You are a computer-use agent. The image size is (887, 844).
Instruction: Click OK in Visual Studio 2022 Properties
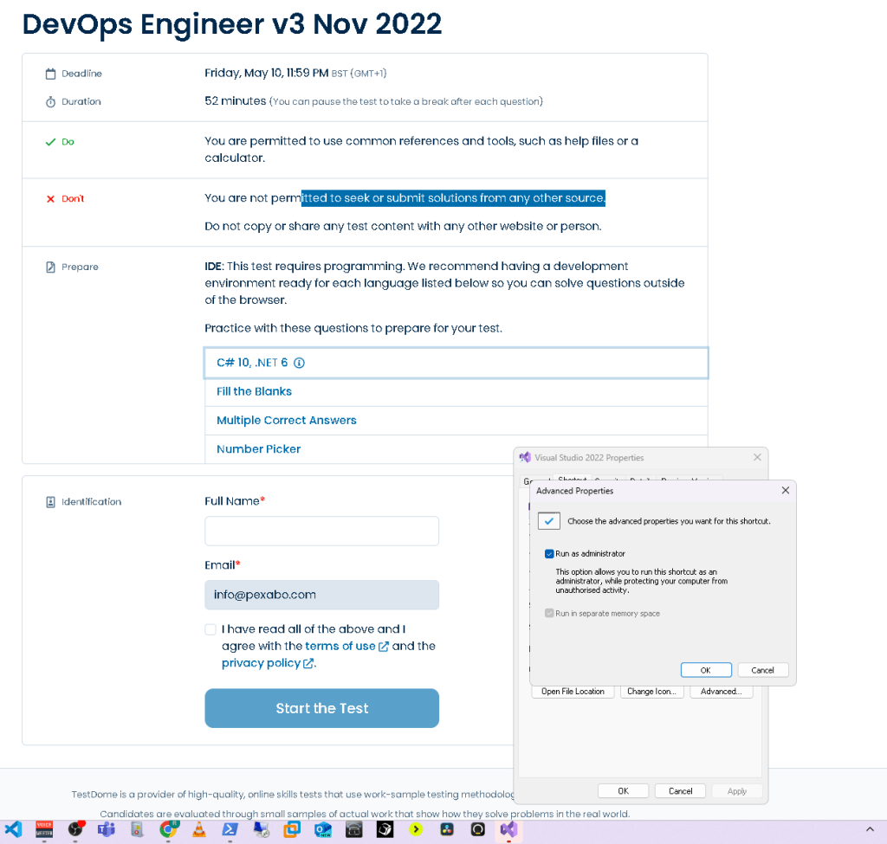tap(624, 791)
